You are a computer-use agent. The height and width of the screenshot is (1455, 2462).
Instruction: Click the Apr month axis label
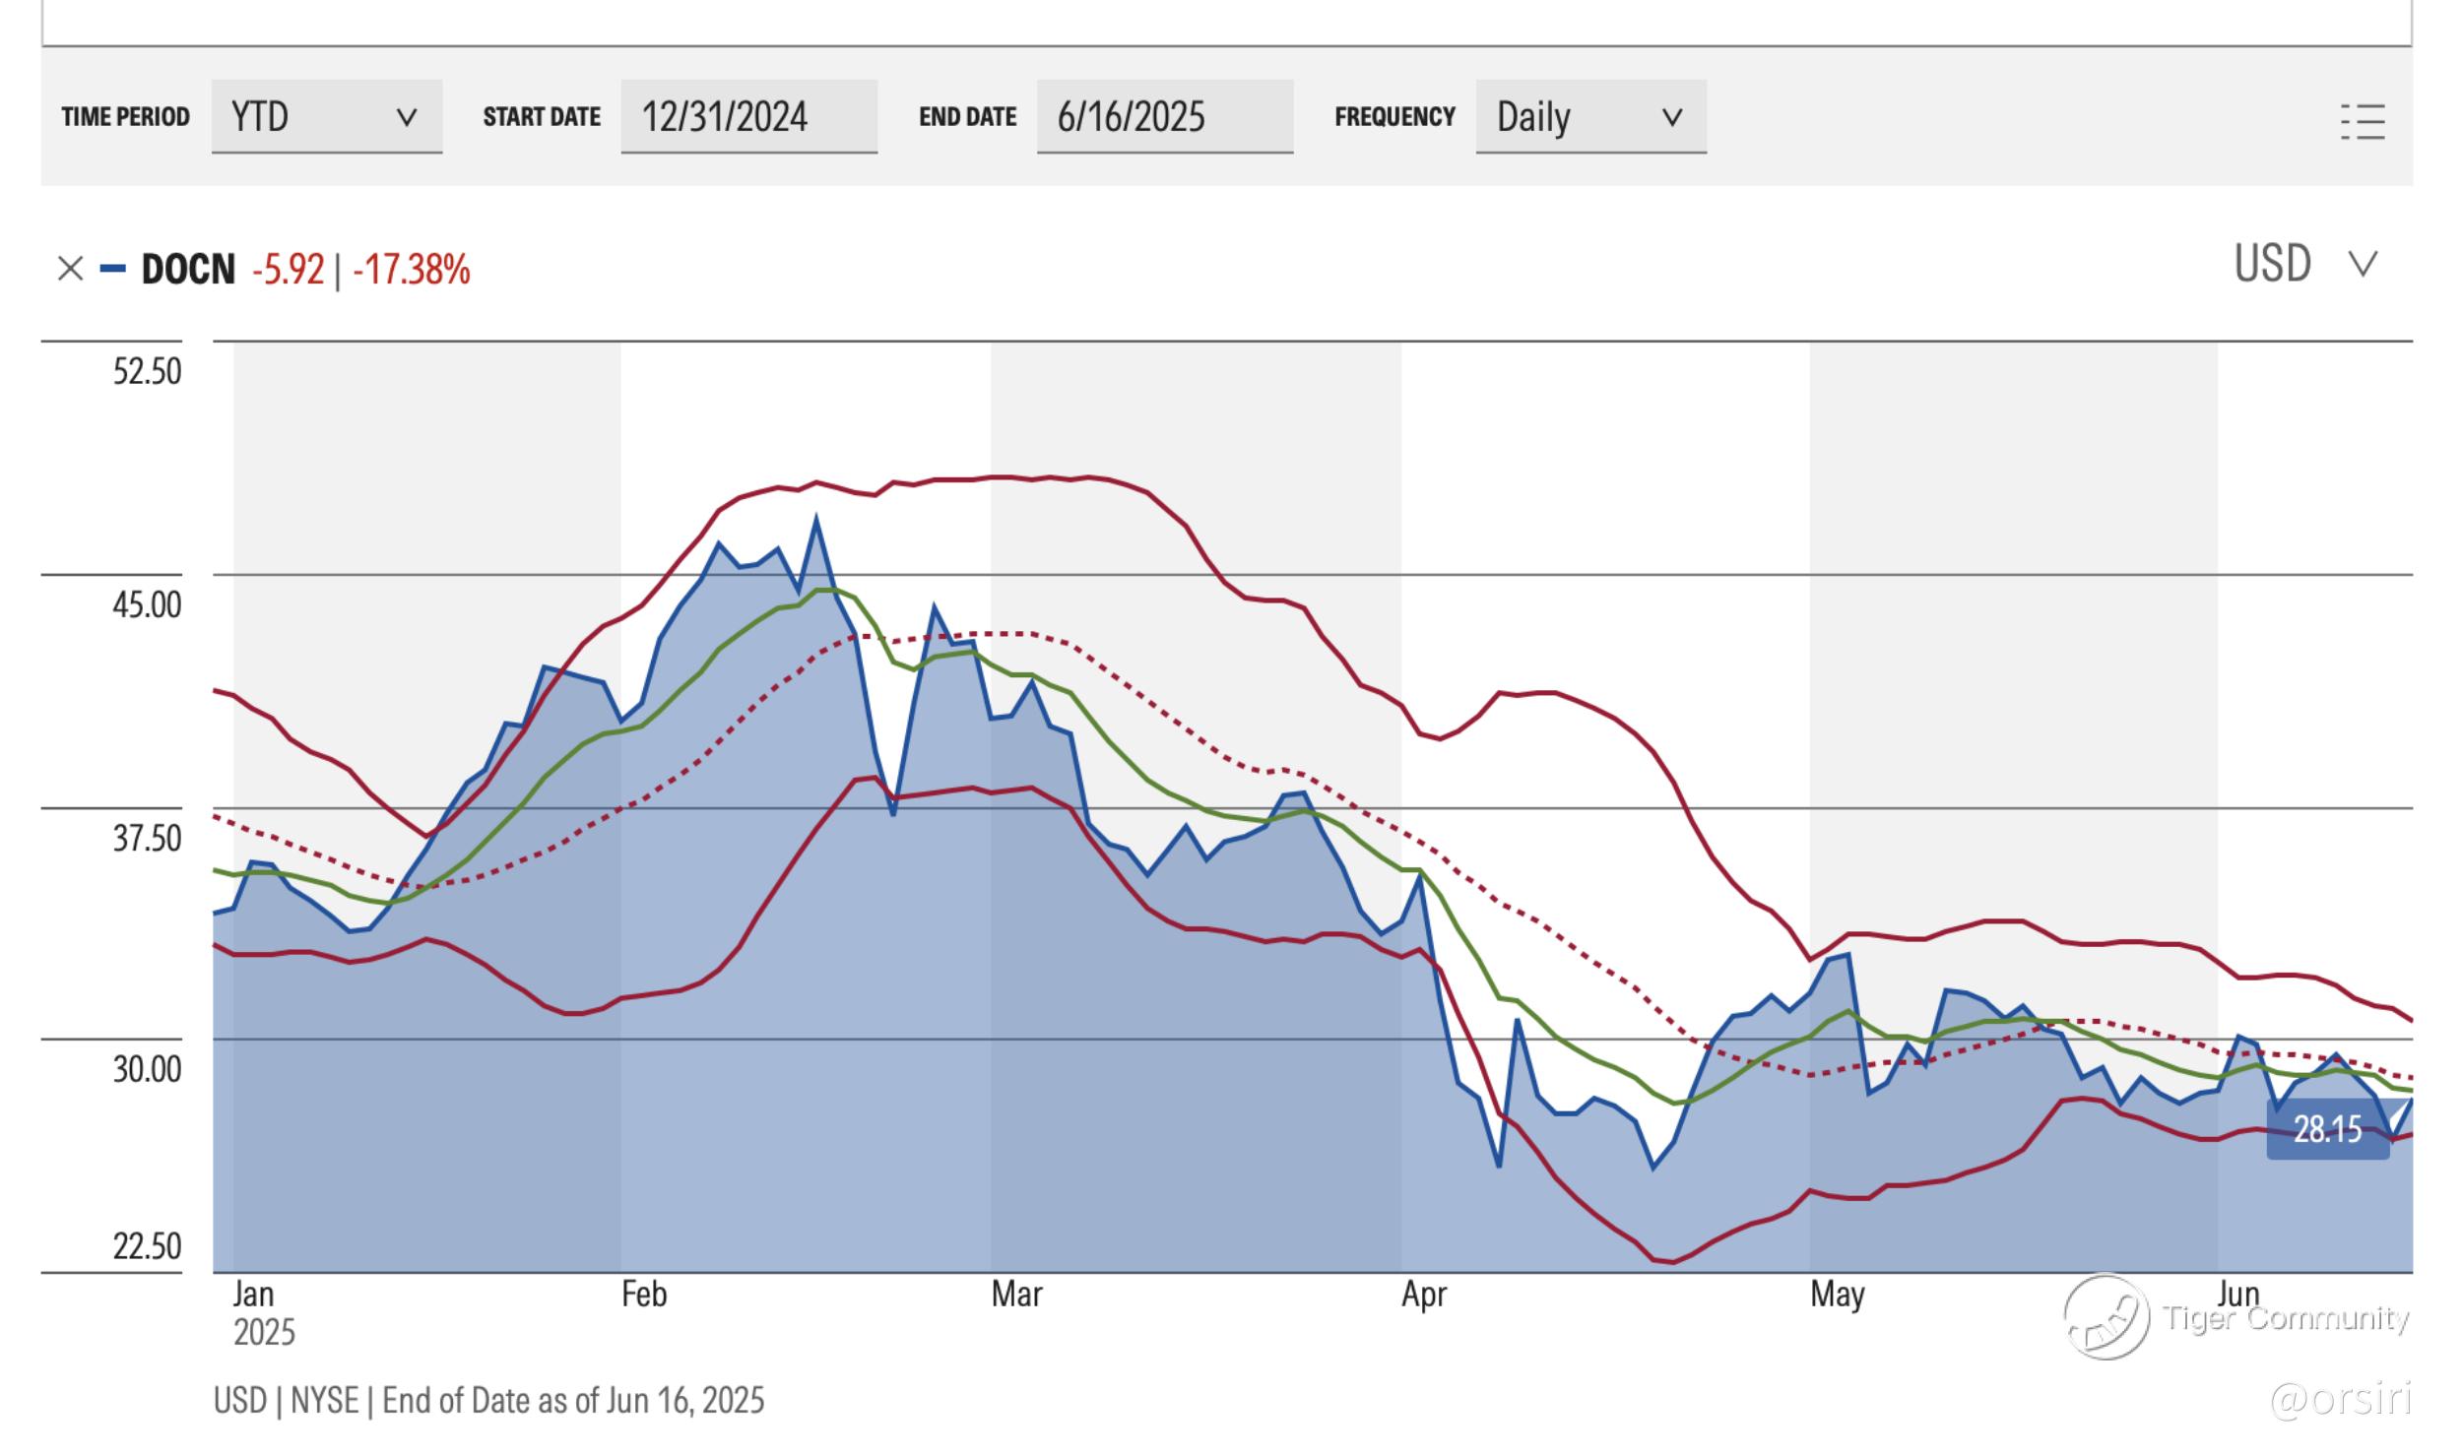pyautogui.click(x=1423, y=1296)
